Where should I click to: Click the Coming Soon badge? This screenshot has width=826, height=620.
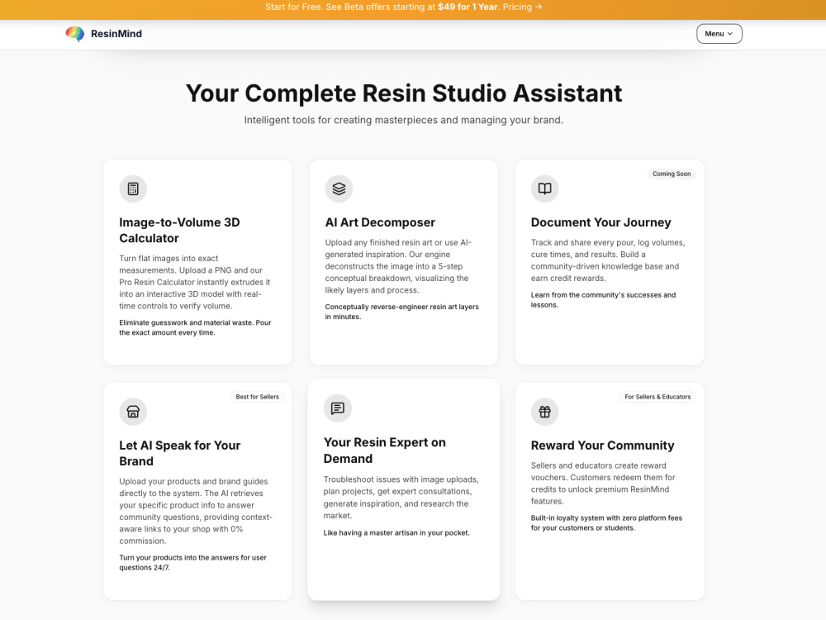pyautogui.click(x=671, y=174)
